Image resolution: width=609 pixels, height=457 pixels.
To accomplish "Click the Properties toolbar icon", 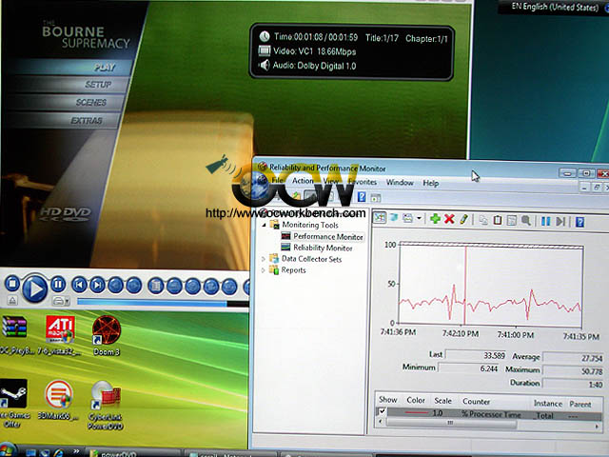I will coord(512,221).
